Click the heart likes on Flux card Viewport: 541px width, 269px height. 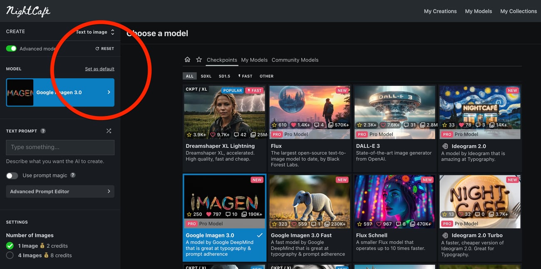300,125
